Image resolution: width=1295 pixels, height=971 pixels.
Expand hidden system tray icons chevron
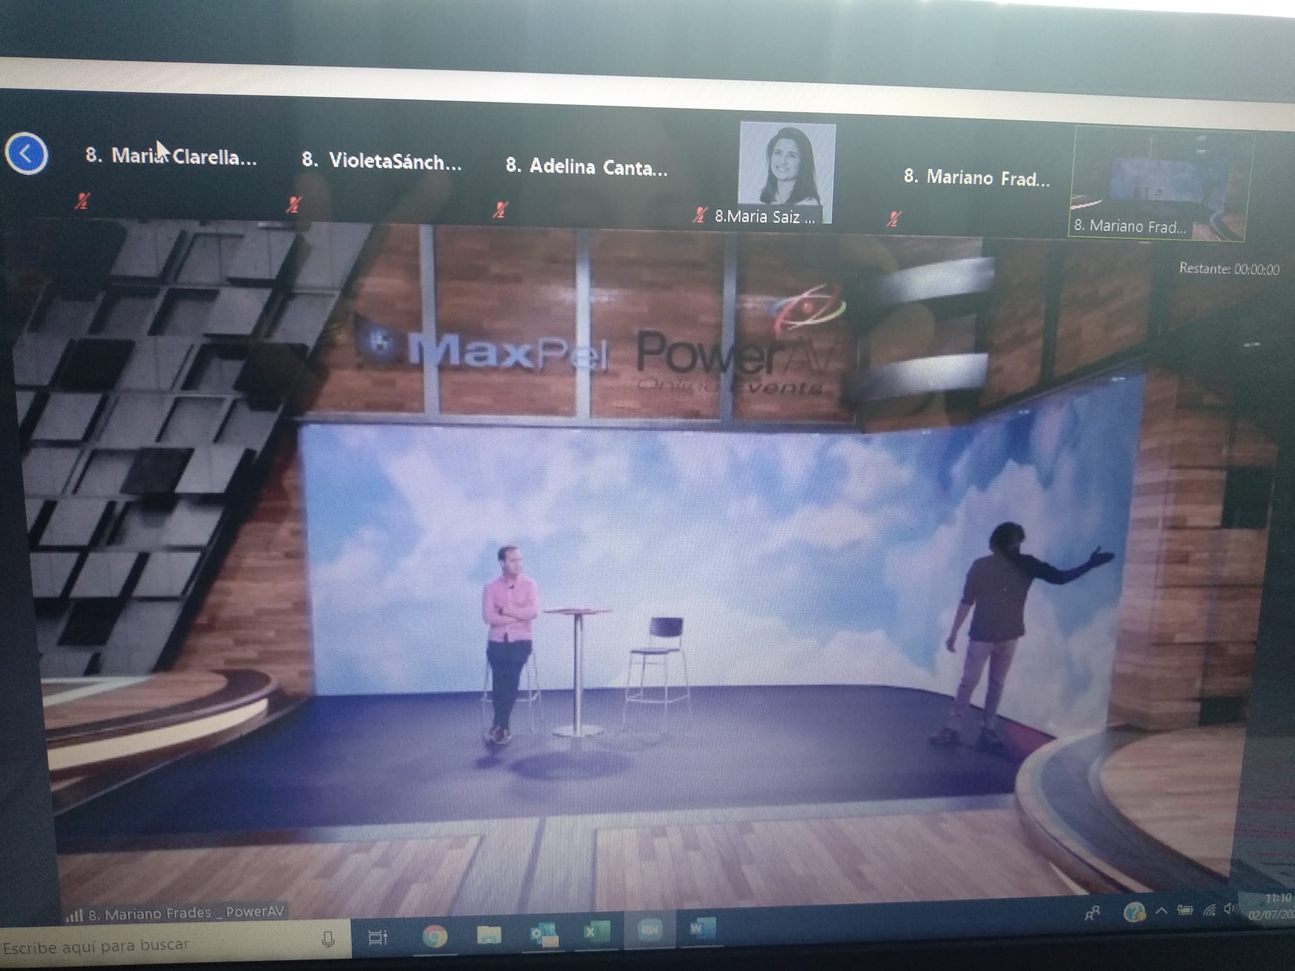pyautogui.click(x=1161, y=911)
